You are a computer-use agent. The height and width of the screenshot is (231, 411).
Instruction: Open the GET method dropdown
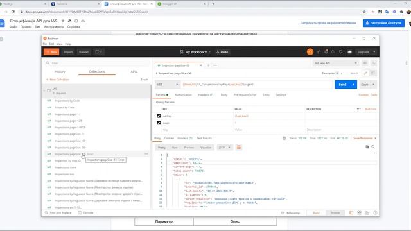(168, 85)
